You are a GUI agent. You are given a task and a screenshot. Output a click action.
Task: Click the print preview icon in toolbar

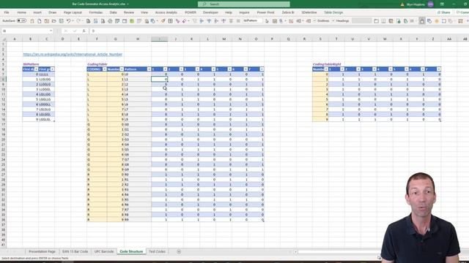[x=103, y=21]
